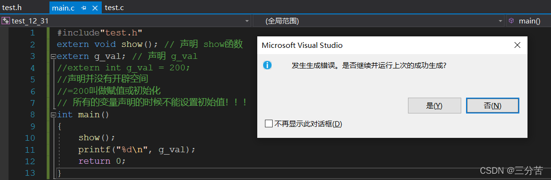Click 是(Y) to run last build
Image resolution: width=551 pixels, height=180 pixels.
tap(434, 106)
